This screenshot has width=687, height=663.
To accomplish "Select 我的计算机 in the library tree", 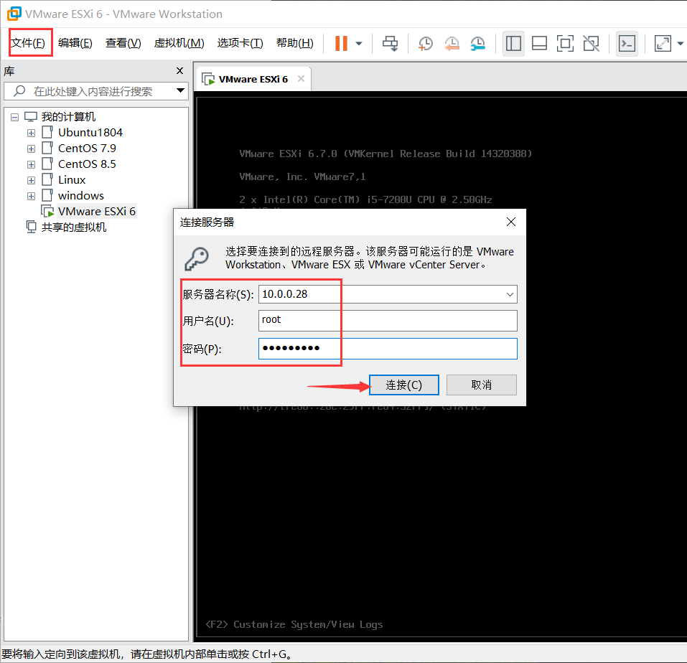I will (68, 117).
